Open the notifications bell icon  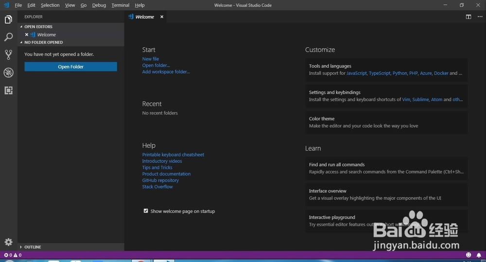(x=479, y=255)
